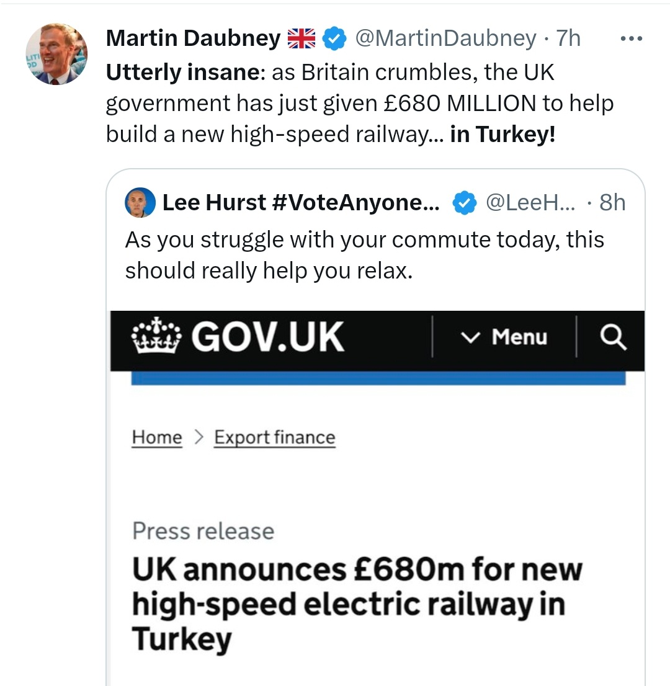Click the GOV.UK wordmark text
This screenshot has width=670, height=686.
coord(267,337)
